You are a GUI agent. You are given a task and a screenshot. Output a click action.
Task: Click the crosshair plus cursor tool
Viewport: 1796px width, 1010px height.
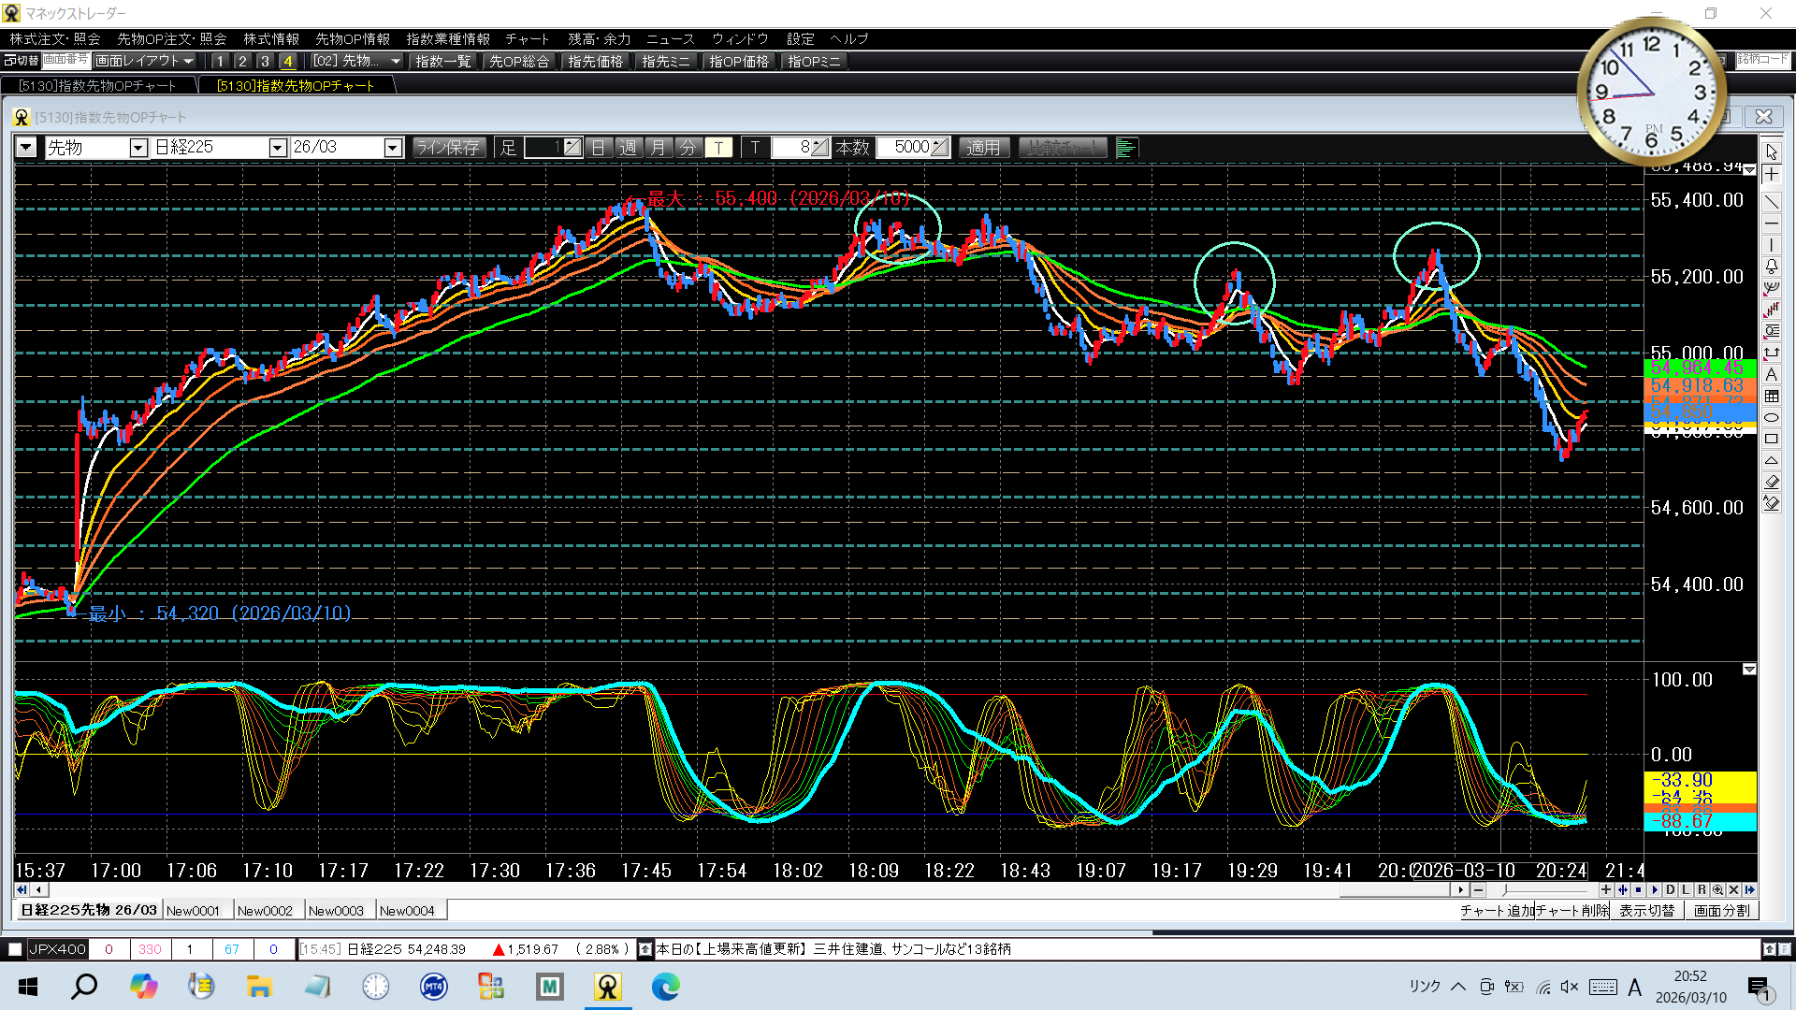[x=1772, y=175]
